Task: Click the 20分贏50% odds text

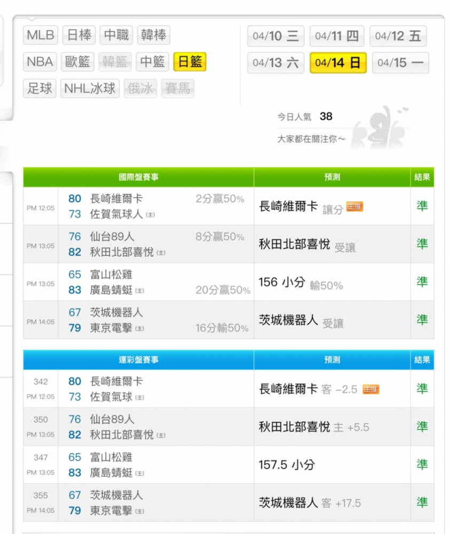Action: (x=223, y=290)
